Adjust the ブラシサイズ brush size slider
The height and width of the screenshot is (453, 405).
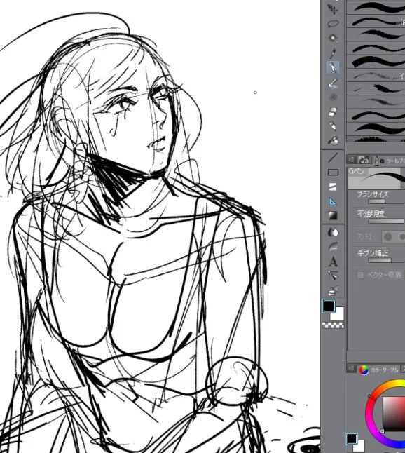tap(386, 202)
